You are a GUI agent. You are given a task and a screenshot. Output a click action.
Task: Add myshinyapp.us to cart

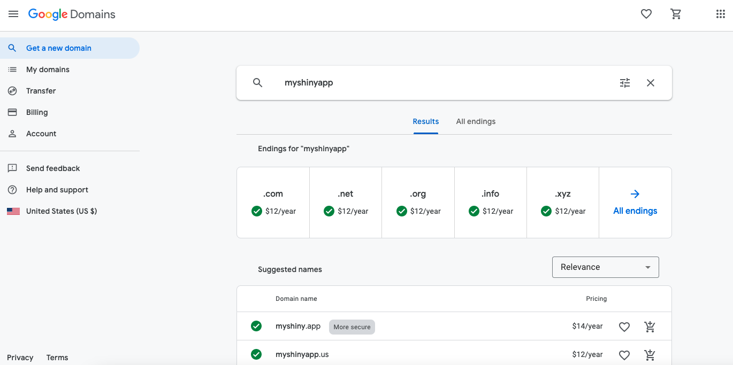(x=650, y=355)
